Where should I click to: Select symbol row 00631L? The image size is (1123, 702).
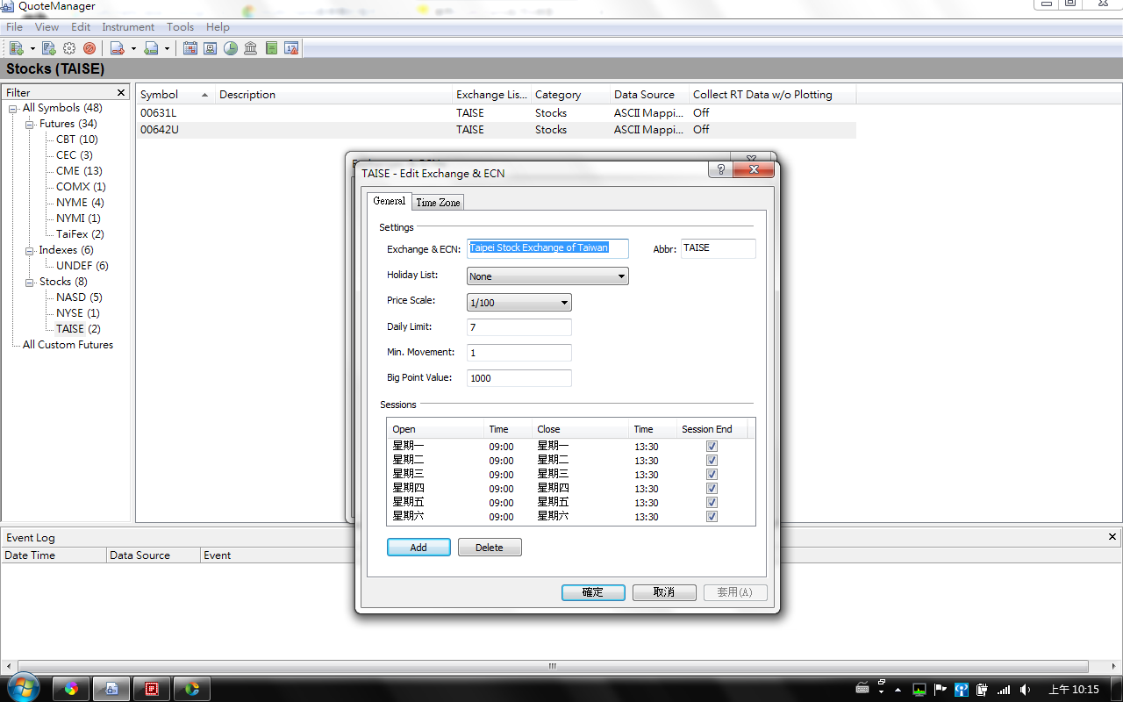pos(497,113)
